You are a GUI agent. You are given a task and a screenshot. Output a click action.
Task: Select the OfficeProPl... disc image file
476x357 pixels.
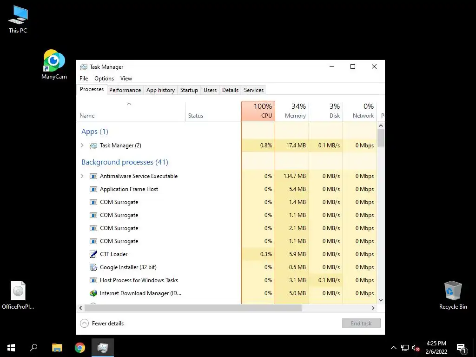[18, 295]
